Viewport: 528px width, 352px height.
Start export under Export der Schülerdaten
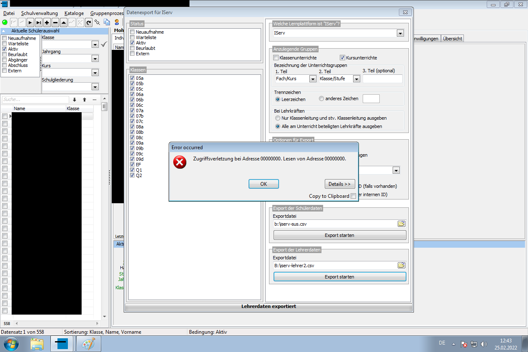[340, 235]
